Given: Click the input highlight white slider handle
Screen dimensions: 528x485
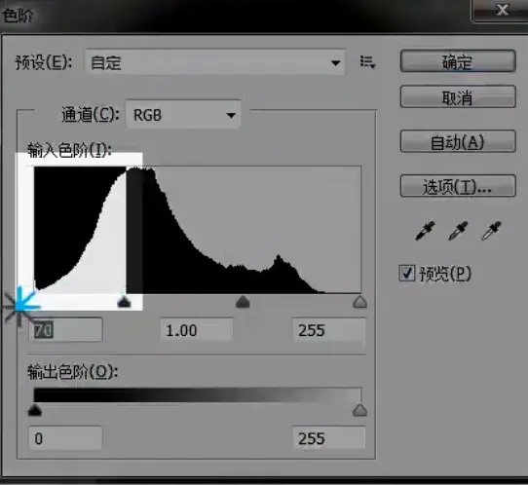Looking at the screenshot, I should 360,302.
